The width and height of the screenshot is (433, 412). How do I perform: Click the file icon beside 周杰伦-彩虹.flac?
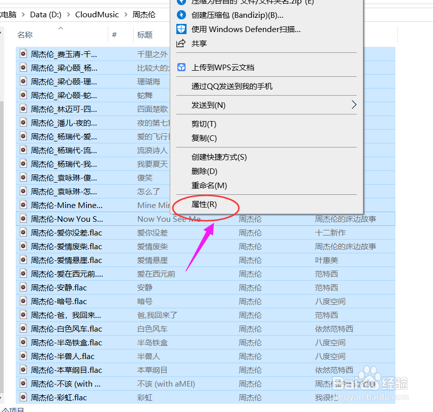pyautogui.click(x=23, y=397)
